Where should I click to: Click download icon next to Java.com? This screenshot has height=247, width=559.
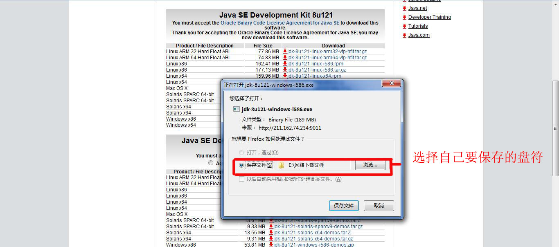point(403,35)
